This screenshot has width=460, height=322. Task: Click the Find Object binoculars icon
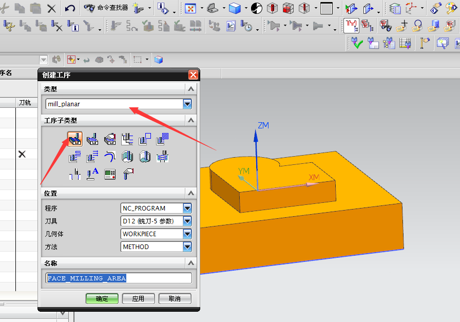tap(386, 26)
